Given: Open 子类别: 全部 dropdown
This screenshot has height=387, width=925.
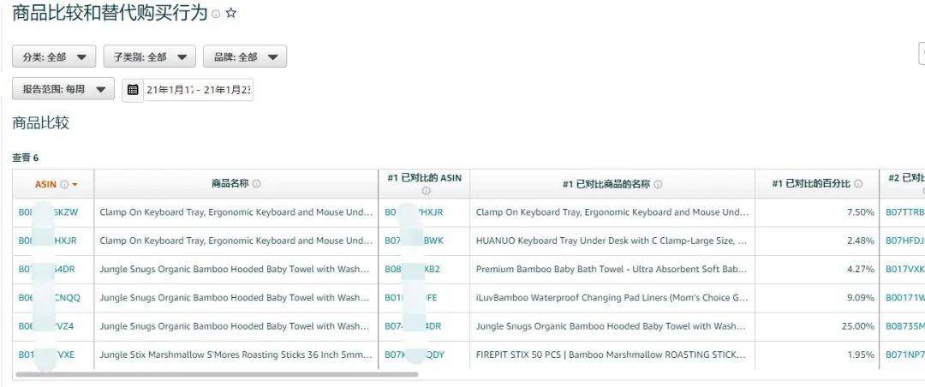Looking at the screenshot, I should click(x=150, y=57).
